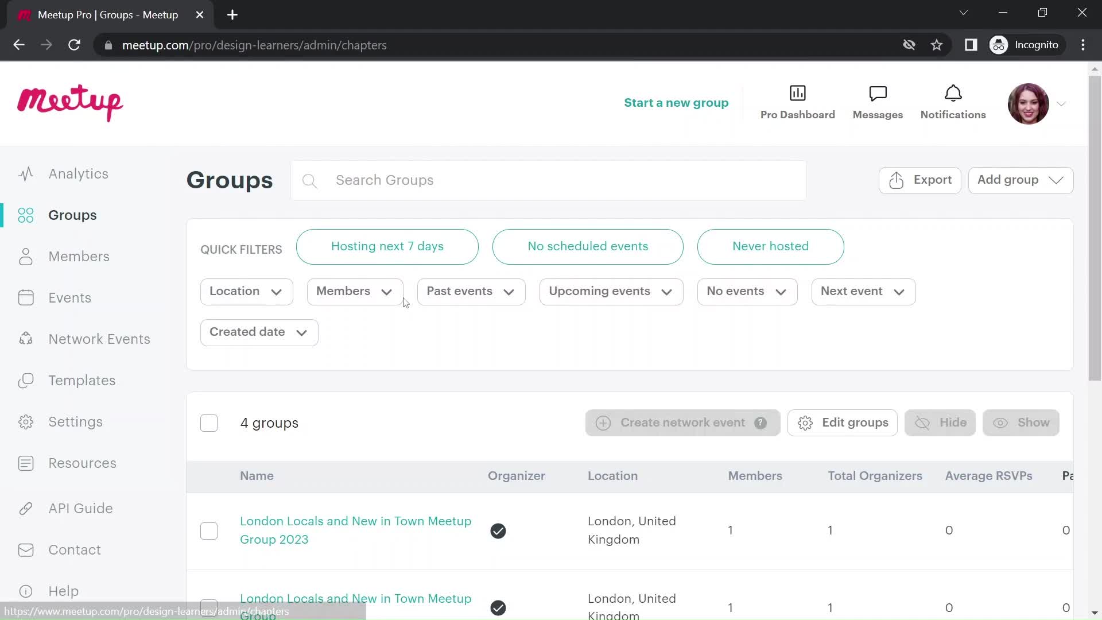Click the Create network event help icon
Screen dimensions: 1102x620
click(x=760, y=423)
